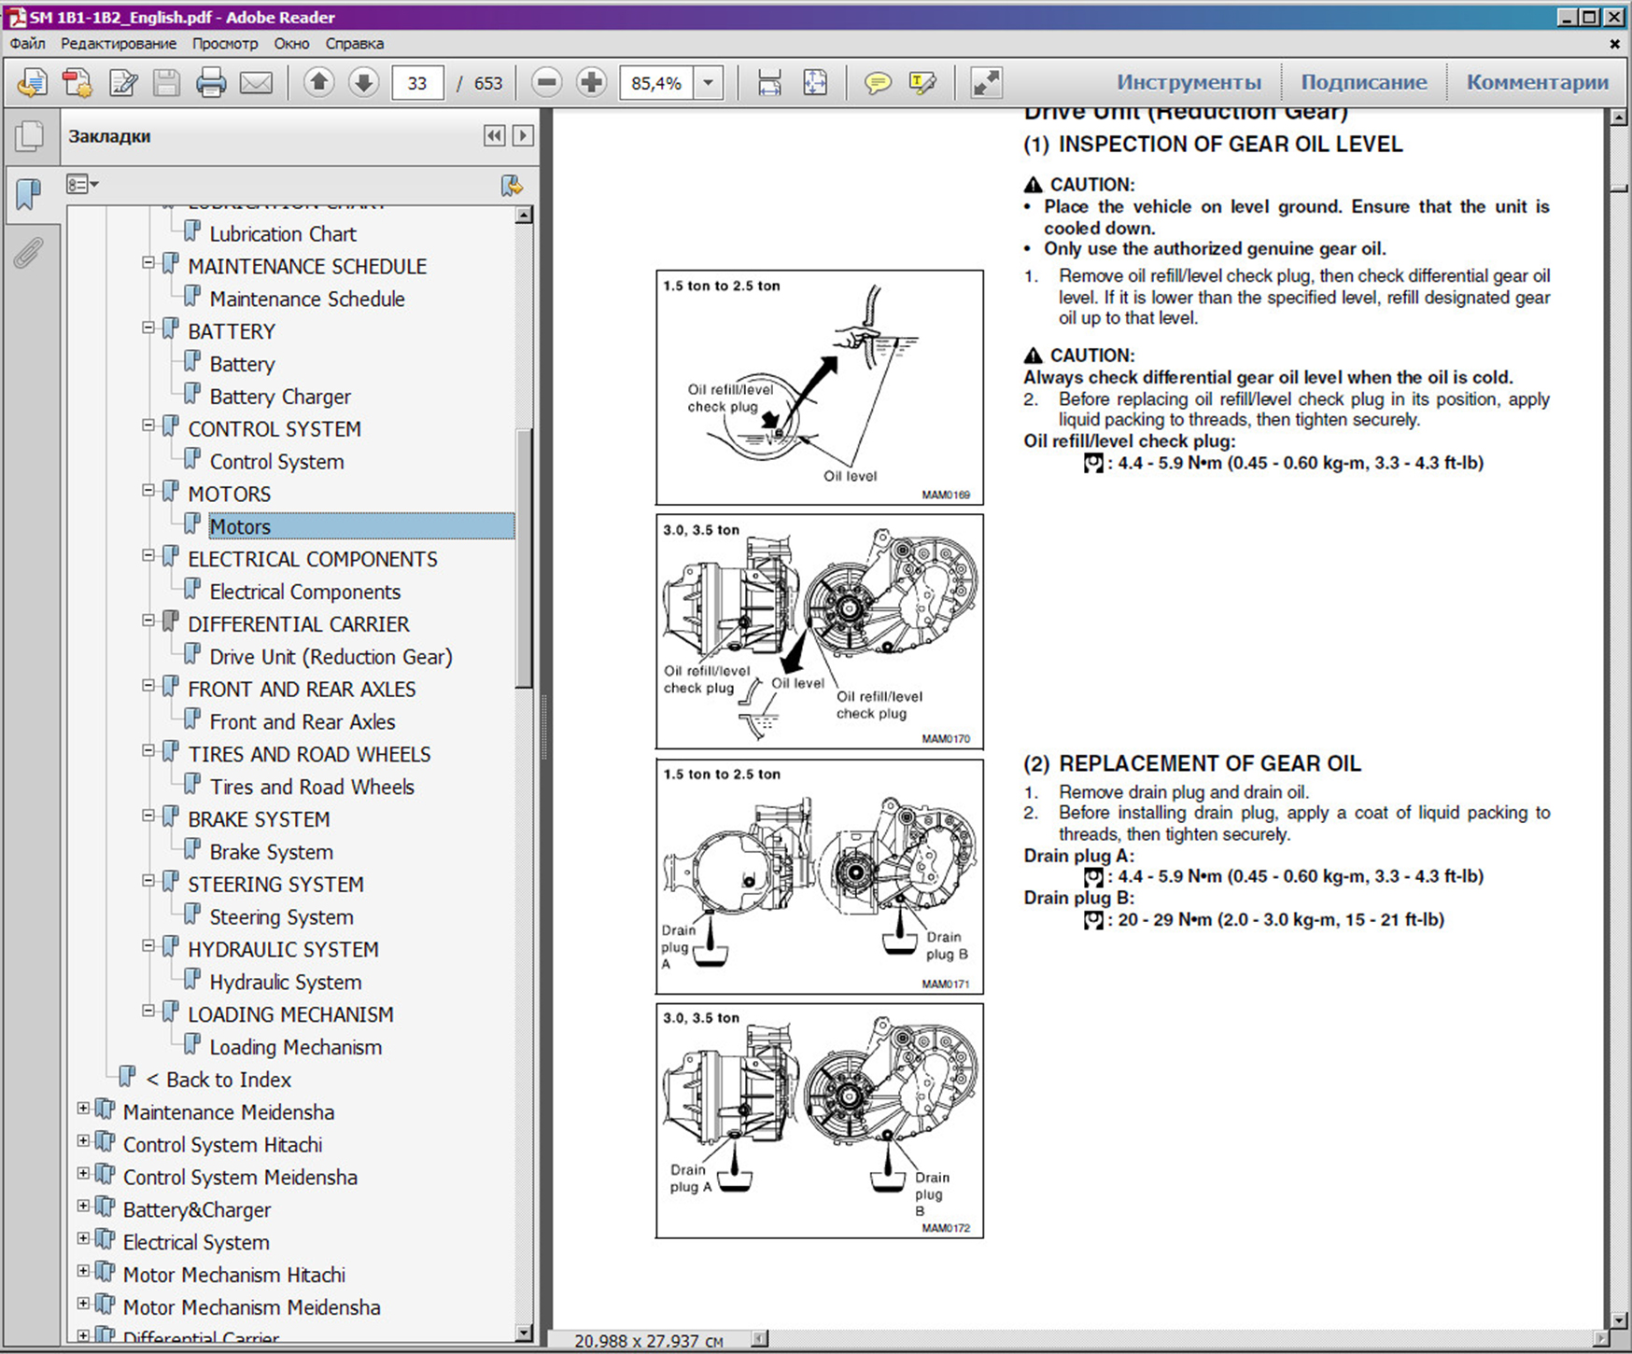Viewport: 1632px width, 1354px height.
Task: Go to previous page with up arrow
Action: [318, 83]
